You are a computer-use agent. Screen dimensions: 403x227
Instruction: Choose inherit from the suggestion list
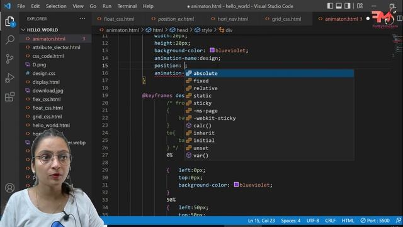(x=269, y=133)
